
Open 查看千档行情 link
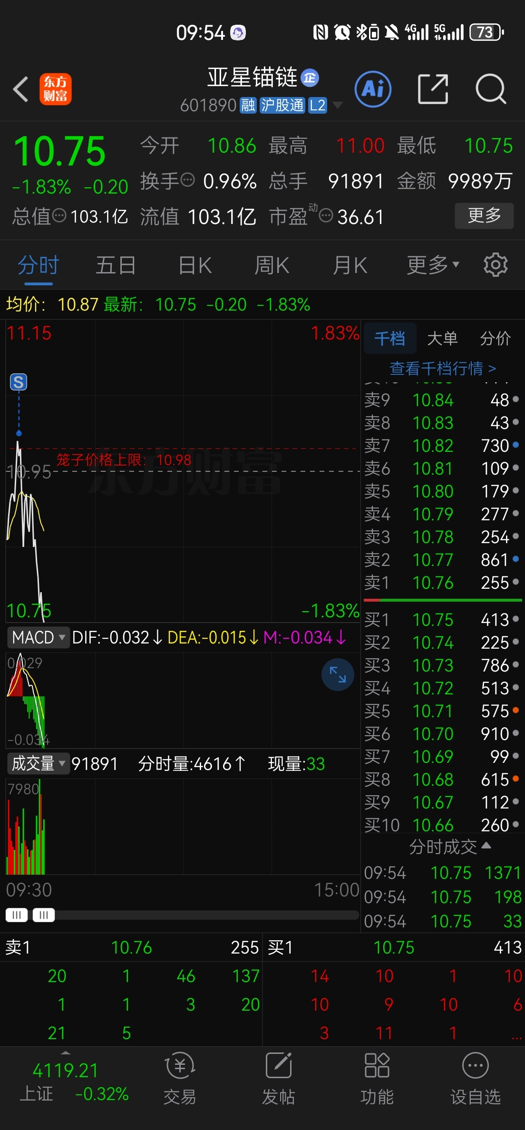pyautogui.click(x=443, y=368)
